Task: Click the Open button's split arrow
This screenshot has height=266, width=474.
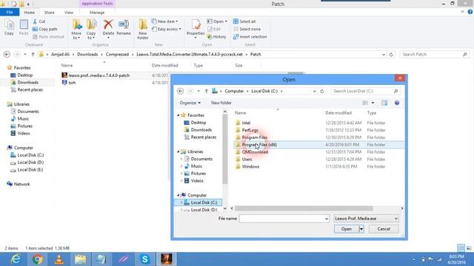Action: point(361,229)
